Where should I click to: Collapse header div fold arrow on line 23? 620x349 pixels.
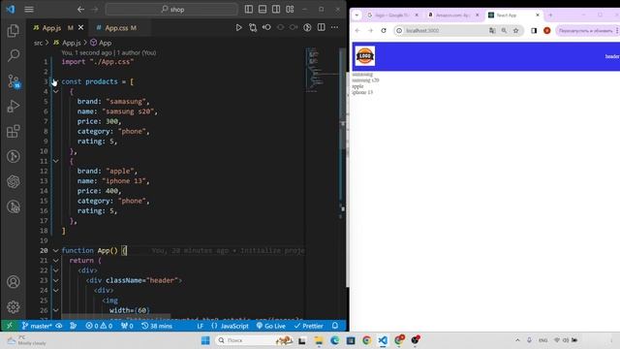pyautogui.click(x=56, y=280)
